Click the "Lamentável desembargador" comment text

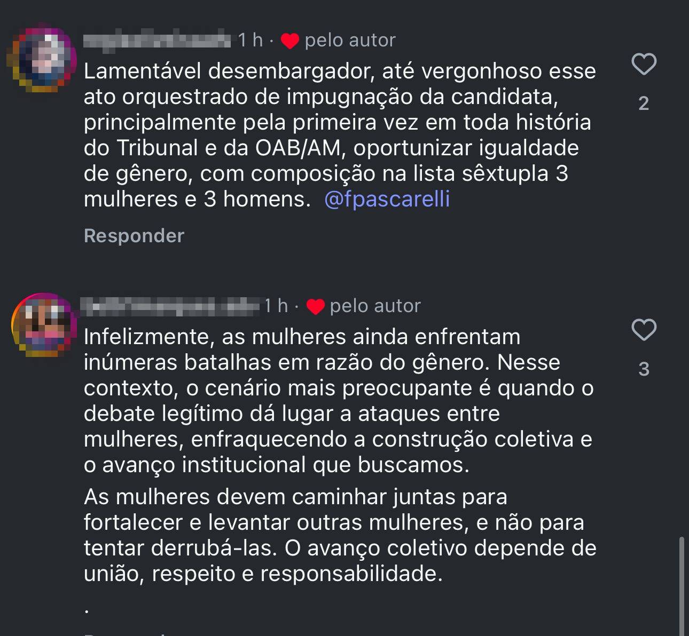339,135
